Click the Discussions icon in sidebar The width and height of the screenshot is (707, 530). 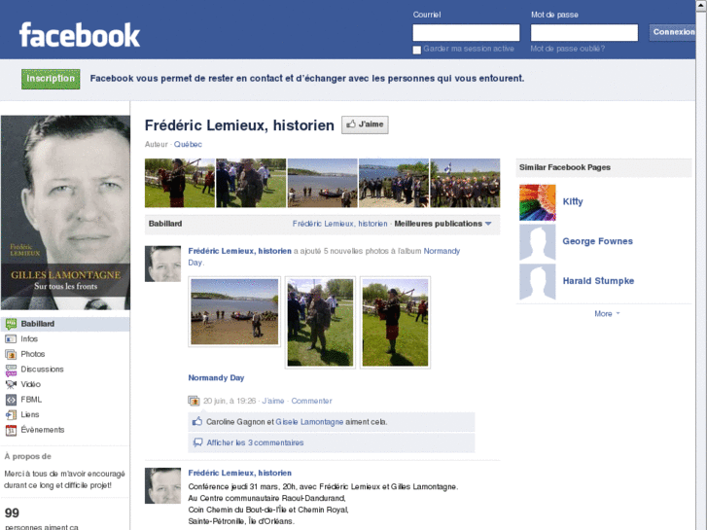coord(11,370)
